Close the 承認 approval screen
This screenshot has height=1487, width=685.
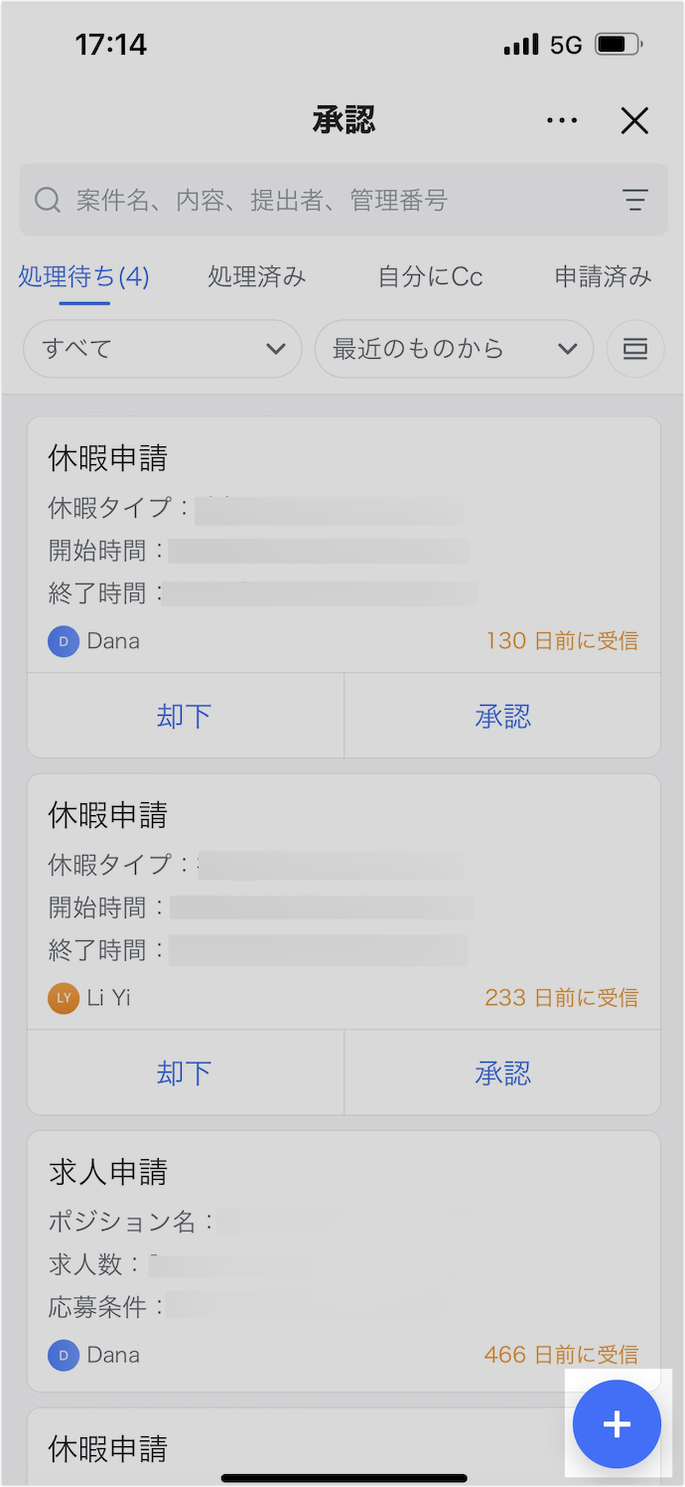point(634,121)
